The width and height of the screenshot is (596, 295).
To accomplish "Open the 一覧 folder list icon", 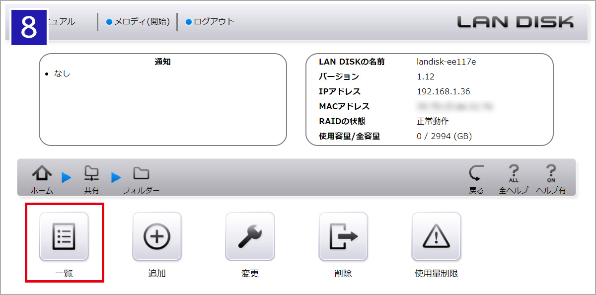I will point(64,236).
